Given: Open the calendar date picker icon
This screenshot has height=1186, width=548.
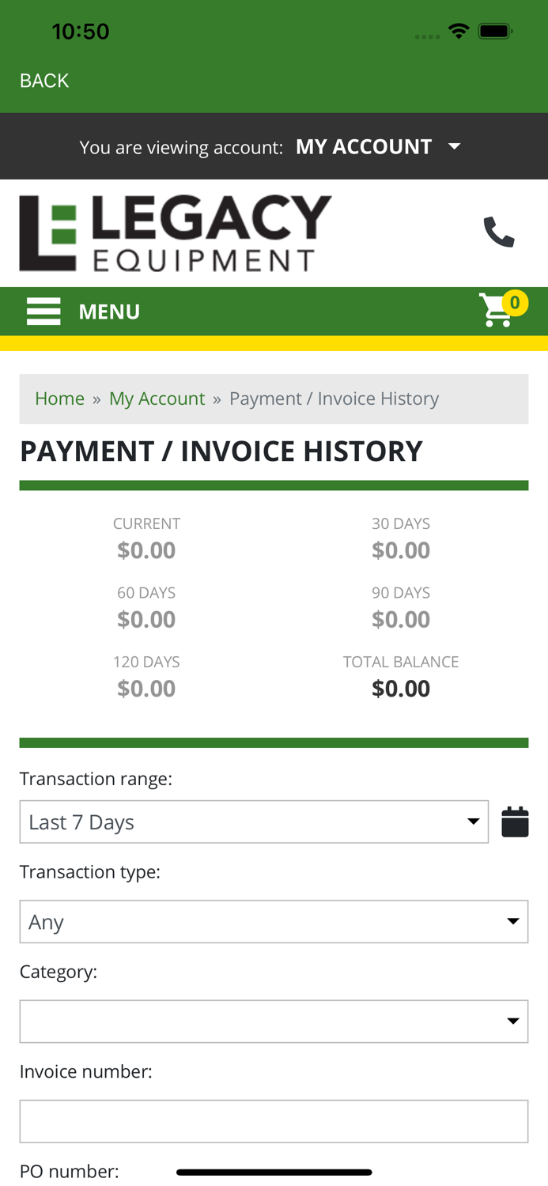Looking at the screenshot, I should click(515, 821).
